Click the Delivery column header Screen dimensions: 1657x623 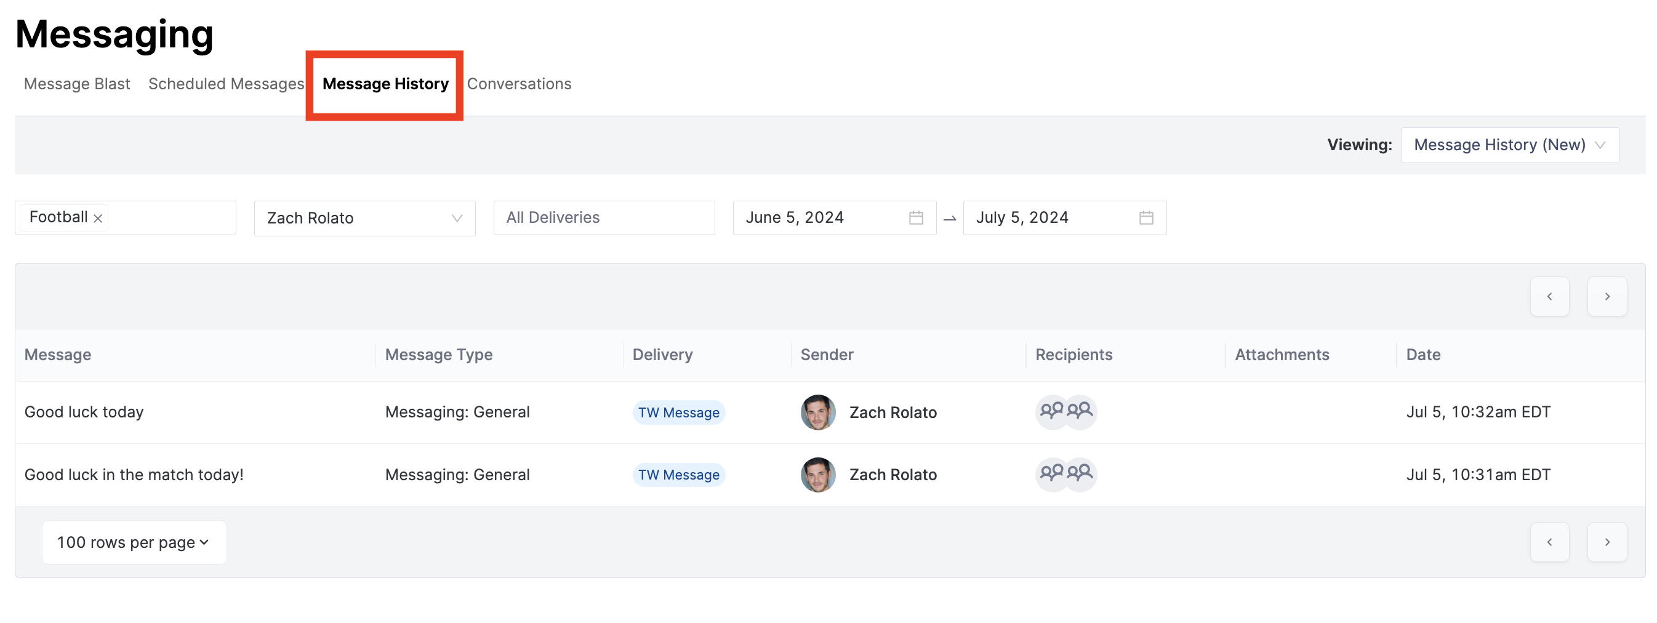[662, 355]
